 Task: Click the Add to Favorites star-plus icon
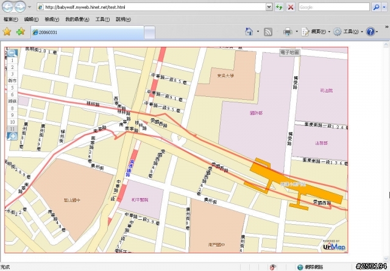pos(20,32)
